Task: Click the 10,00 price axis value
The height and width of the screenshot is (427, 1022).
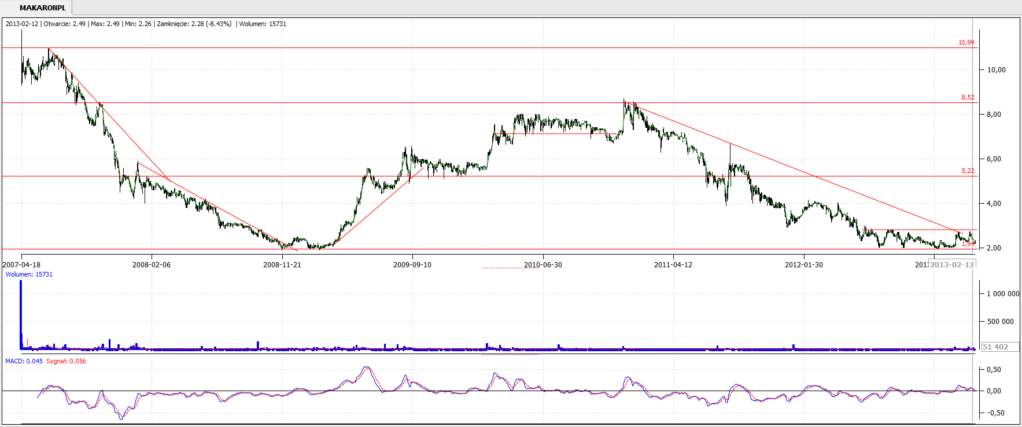Action: click(996, 69)
